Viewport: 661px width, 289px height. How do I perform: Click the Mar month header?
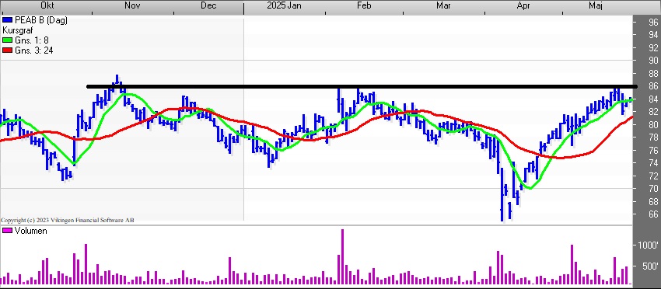443,5
